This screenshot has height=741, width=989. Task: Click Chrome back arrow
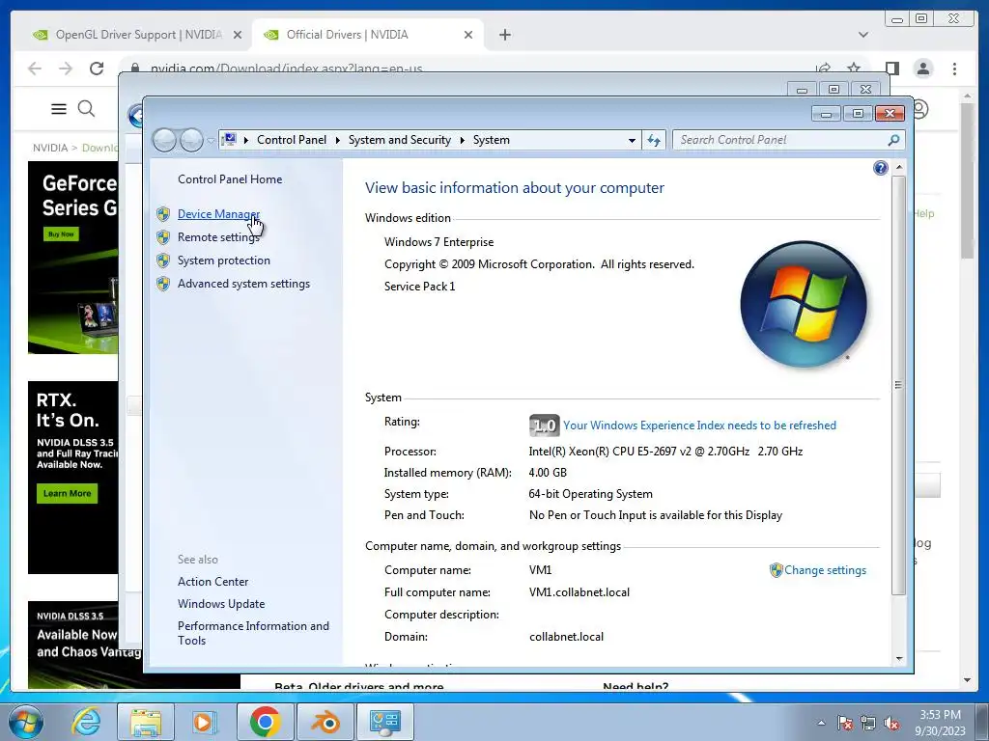coord(35,69)
